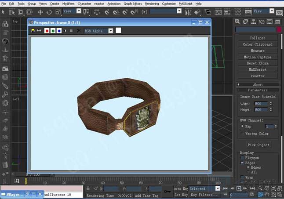The image size is (284, 199).
Task: Click the Measure utility button
Action: coord(257,51)
